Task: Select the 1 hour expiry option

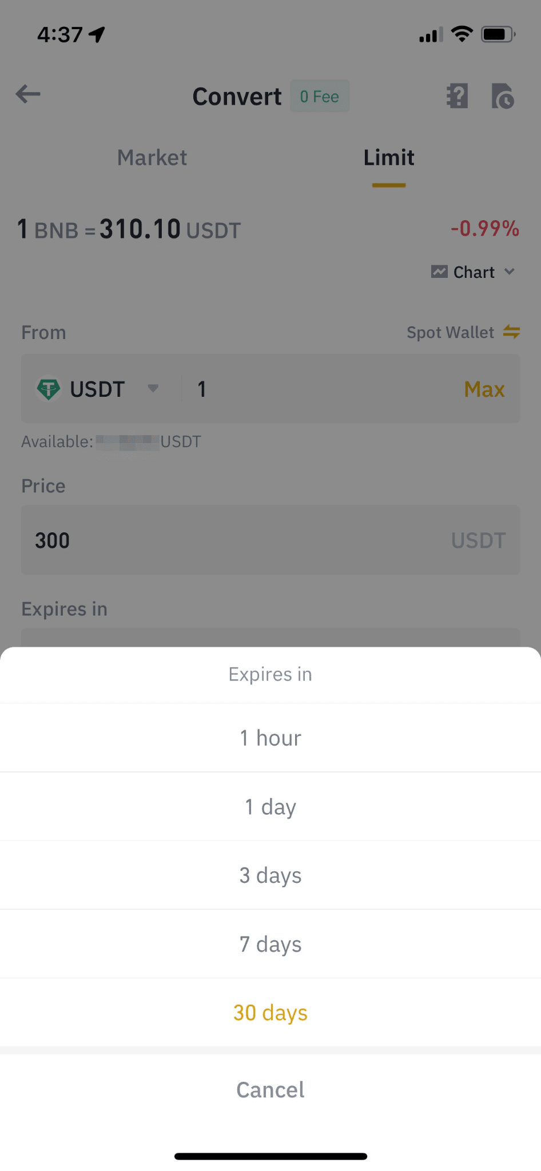Action: [x=270, y=738]
